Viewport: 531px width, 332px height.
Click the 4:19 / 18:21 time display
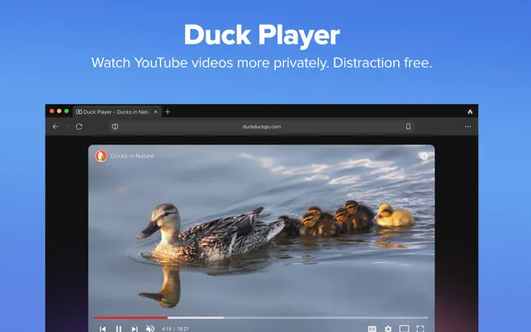(x=175, y=329)
